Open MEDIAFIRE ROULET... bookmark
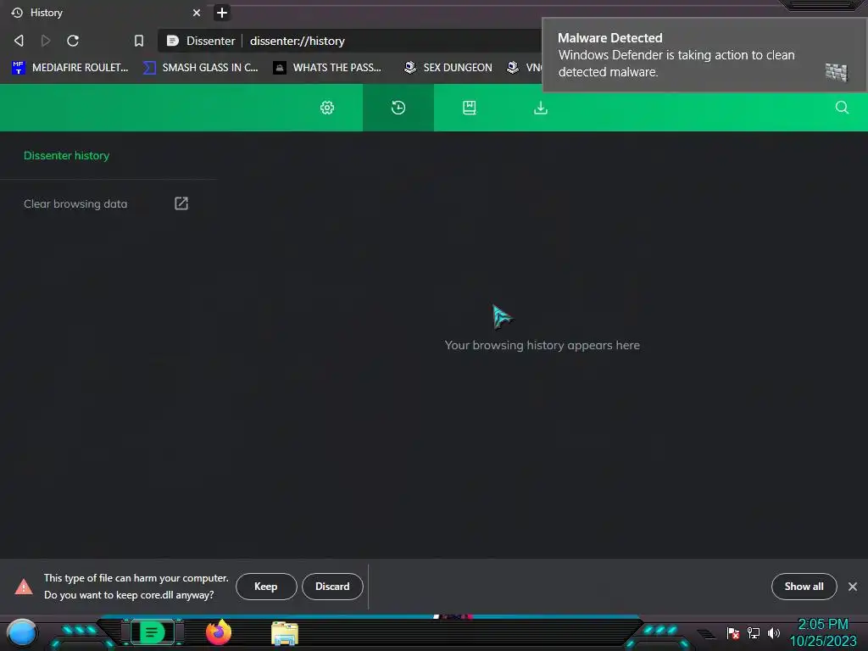 [70, 68]
